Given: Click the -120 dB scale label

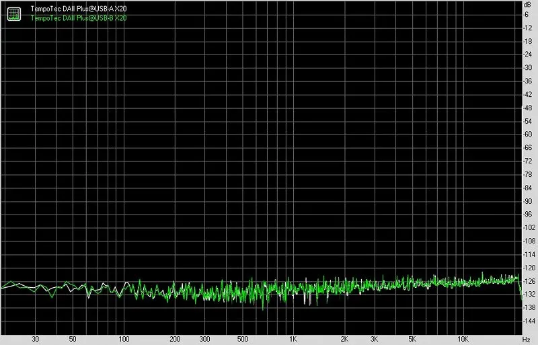Looking at the screenshot, I should pyautogui.click(x=529, y=268).
